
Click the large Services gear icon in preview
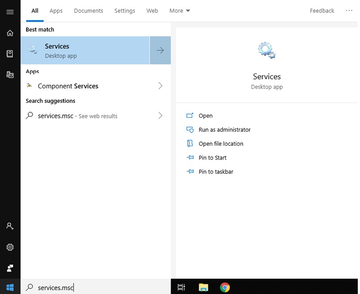(x=266, y=50)
